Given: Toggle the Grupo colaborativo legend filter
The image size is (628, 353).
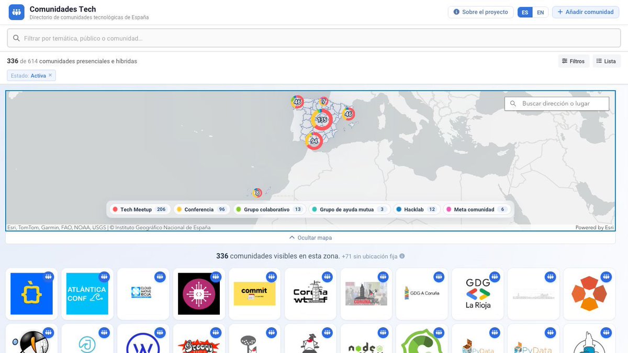Looking at the screenshot, I should 269,209.
